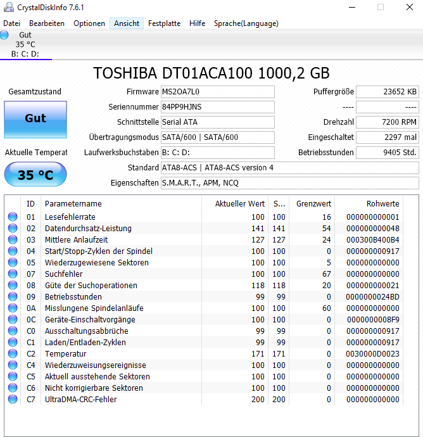Click status orb for Start/Stopp-Zyklen der Spindel
423x437 pixels.
(x=13, y=251)
